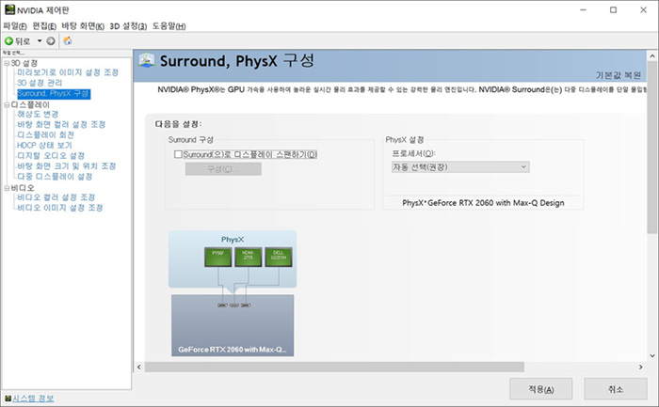Viewport: 659px width, 407px height.
Task: Open the 파일(F) menu
Action: tap(15, 26)
